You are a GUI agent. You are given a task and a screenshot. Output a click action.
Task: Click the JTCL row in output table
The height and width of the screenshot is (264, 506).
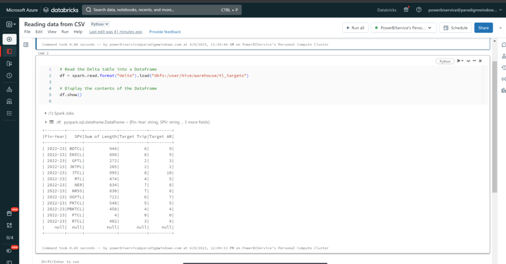[108, 173]
